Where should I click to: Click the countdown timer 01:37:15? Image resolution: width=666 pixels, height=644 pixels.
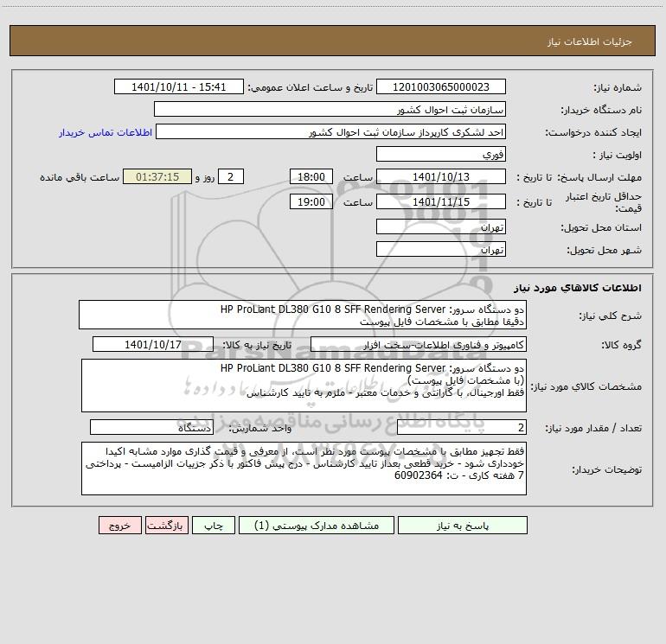[157, 176]
